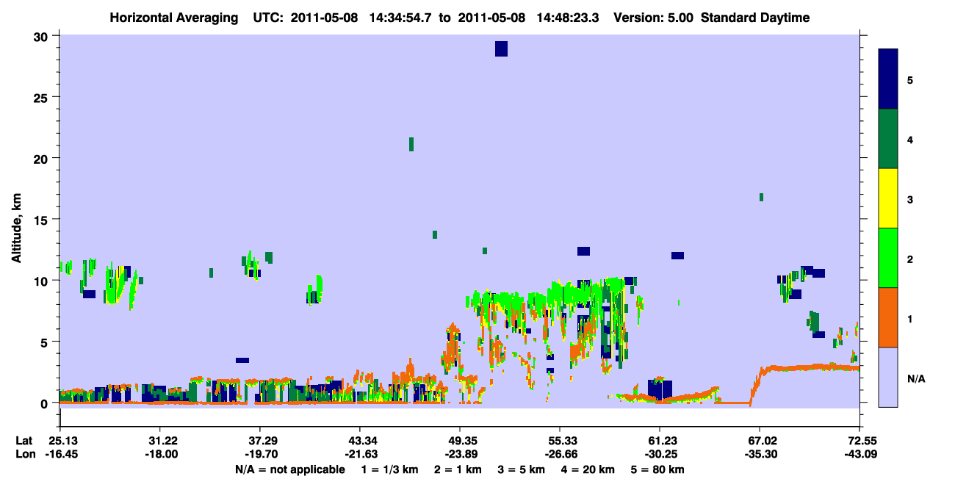
Task: Click longitude value -23.89
Action: 460,454
